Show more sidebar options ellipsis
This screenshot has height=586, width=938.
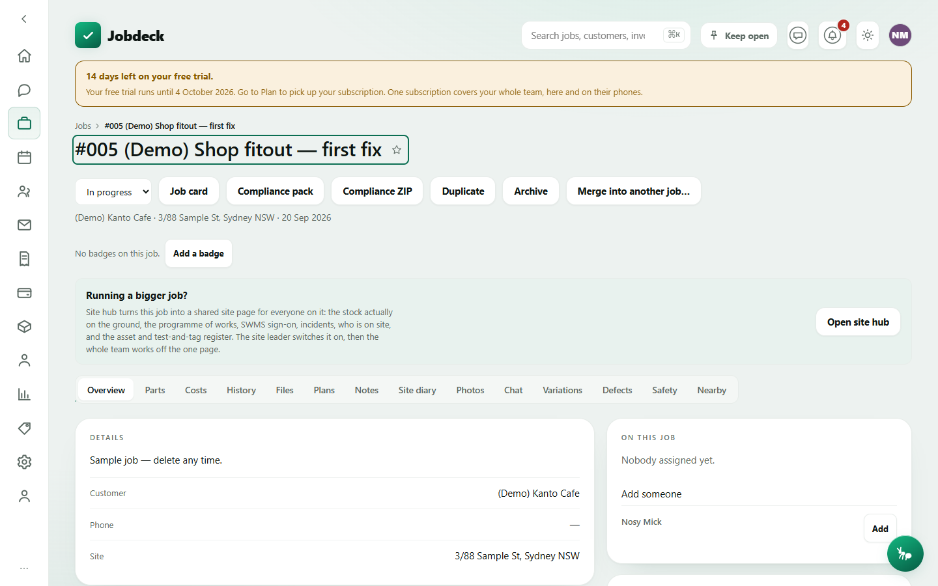coord(24,568)
